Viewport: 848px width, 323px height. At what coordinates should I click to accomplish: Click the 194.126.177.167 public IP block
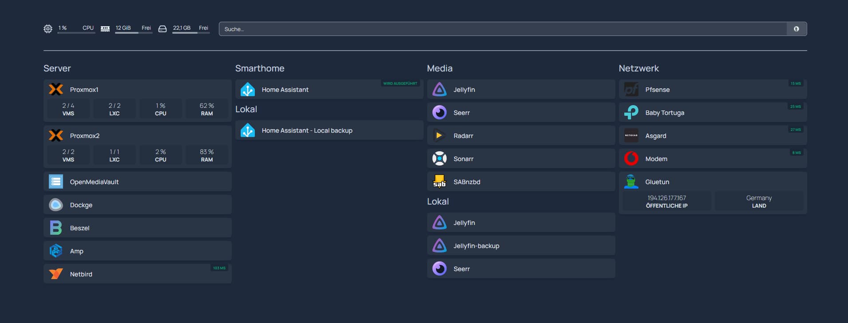point(667,201)
